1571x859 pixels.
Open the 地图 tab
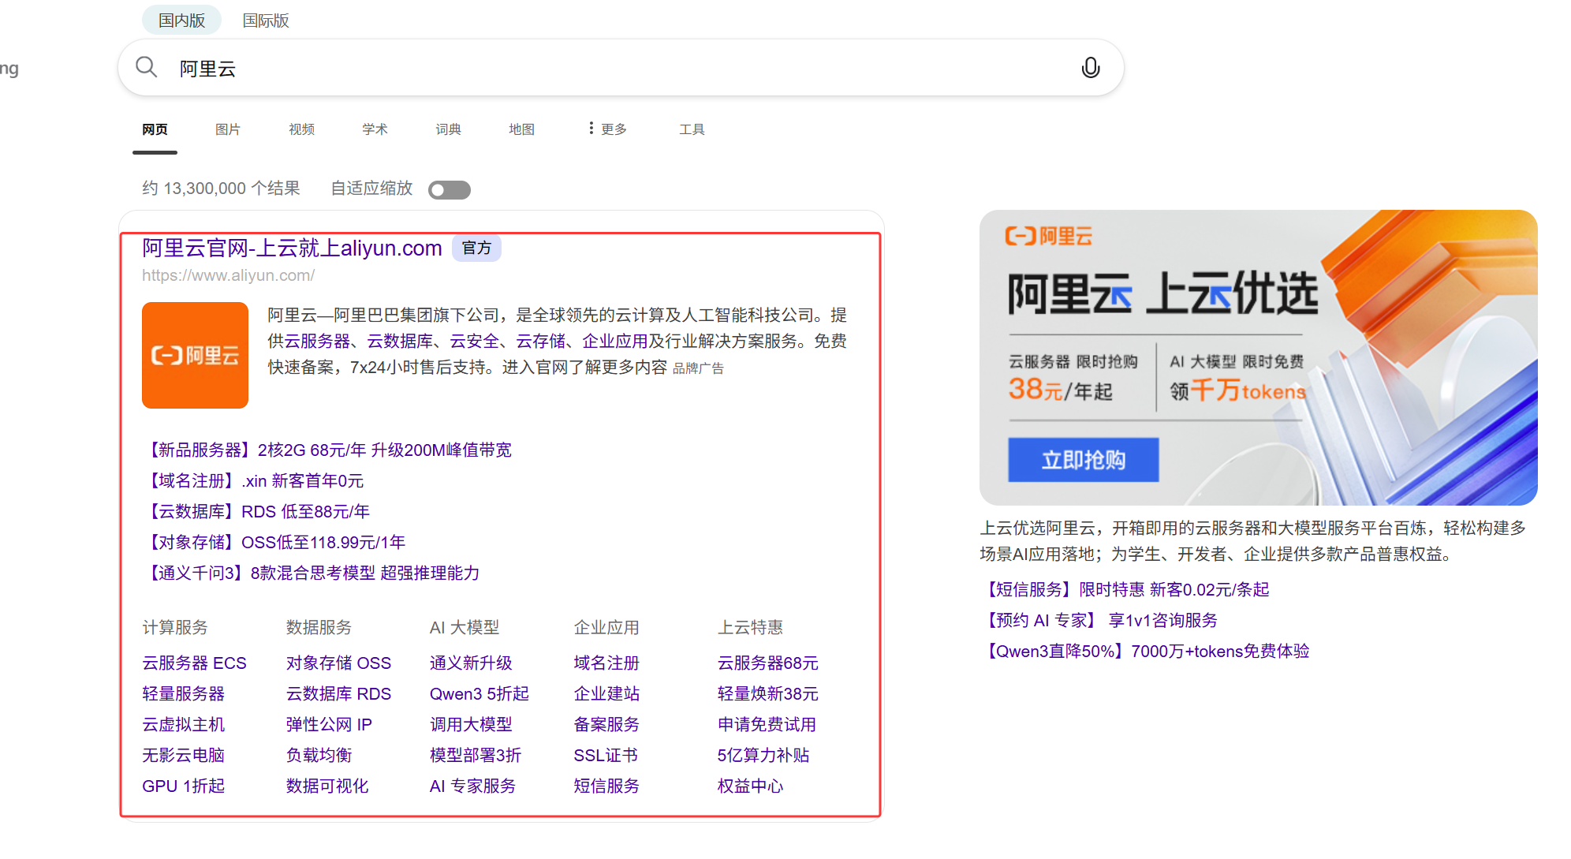(x=521, y=129)
